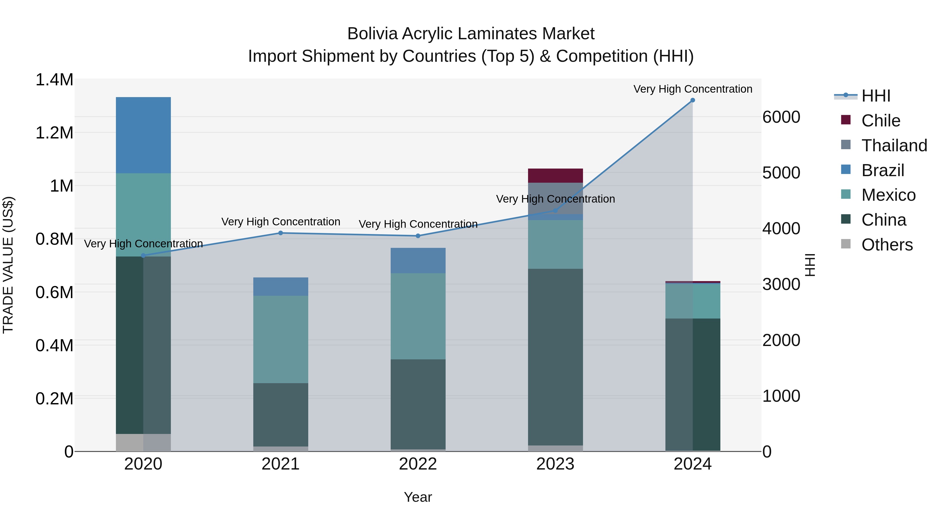Click the 2021 x-axis year label
This screenshot has width=942, height=530.
click(x=281, y=464)
